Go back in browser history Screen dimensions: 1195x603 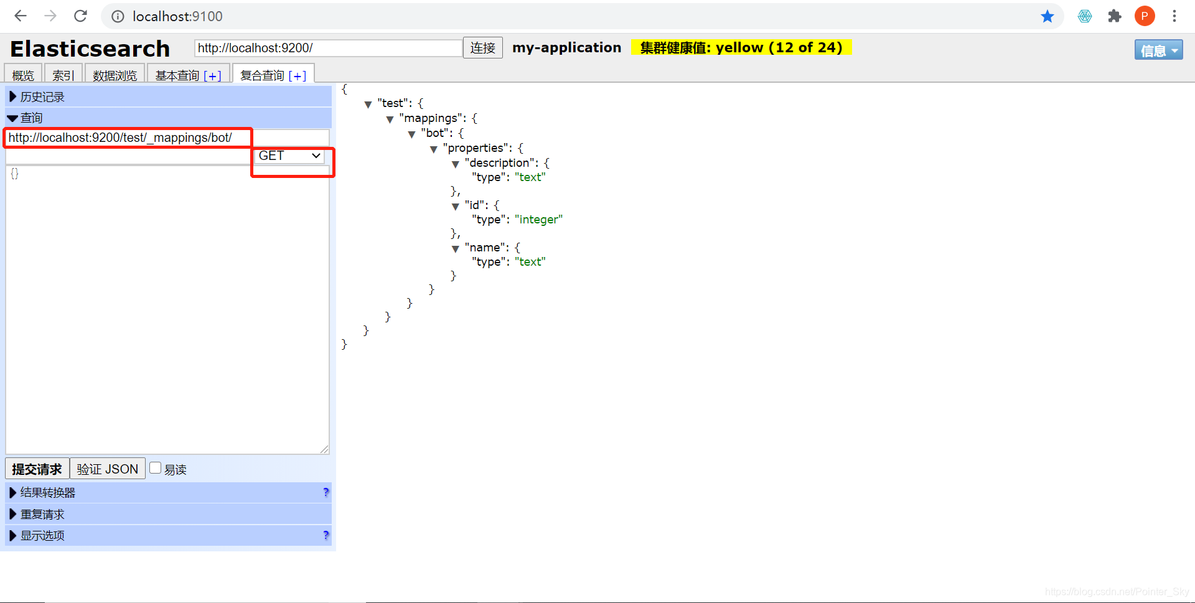(x=21, y=16)
